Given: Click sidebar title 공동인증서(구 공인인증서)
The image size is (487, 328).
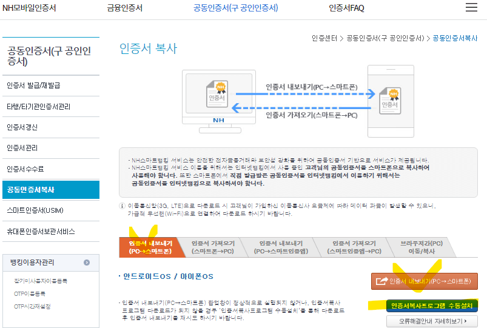Looking at the screenshot, I should pos(49,56).
